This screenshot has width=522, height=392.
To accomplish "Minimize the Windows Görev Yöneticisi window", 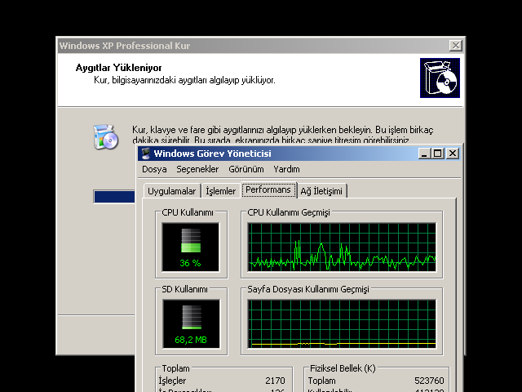I will pos(424,154).
